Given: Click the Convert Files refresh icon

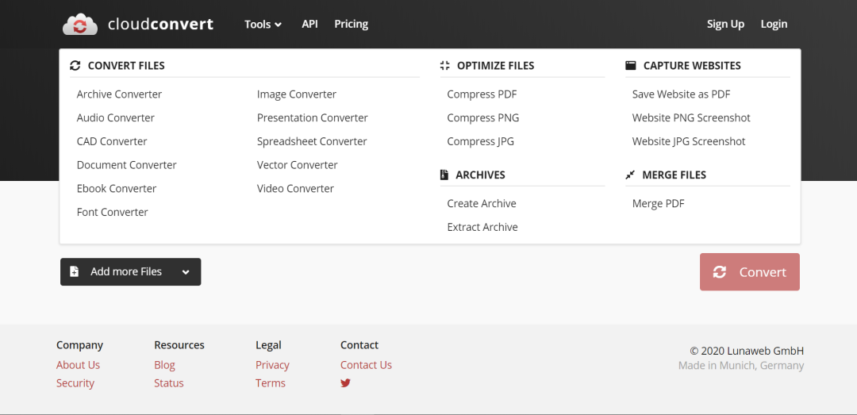Looking at the screenshot, I should [x=75, y=66].
